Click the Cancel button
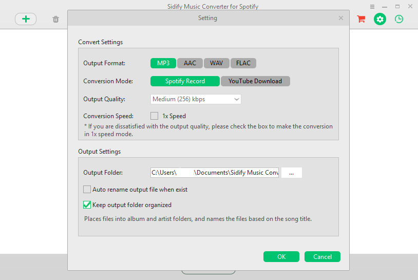This screenshot has height=280, width=418. point(322,256)
